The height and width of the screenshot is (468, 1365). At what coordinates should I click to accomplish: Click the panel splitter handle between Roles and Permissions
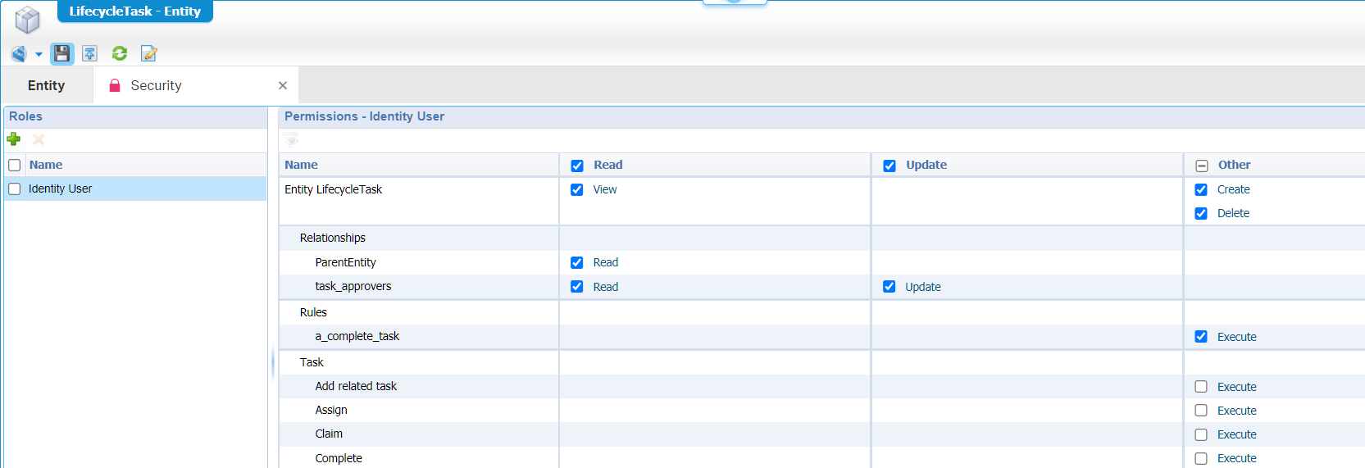[x=273, y=362]
